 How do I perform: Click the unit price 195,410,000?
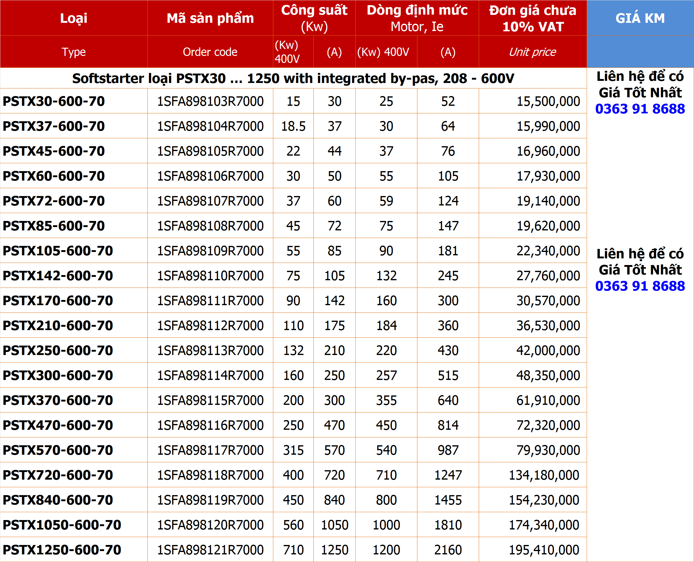click(x=544, y=550)
